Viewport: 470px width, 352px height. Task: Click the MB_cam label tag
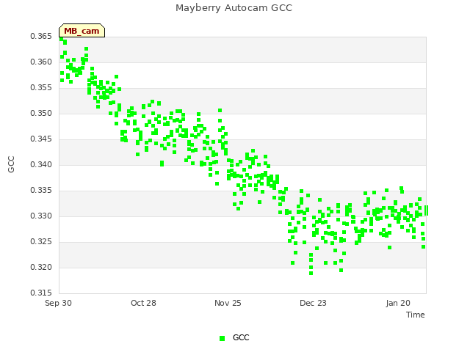82,31
